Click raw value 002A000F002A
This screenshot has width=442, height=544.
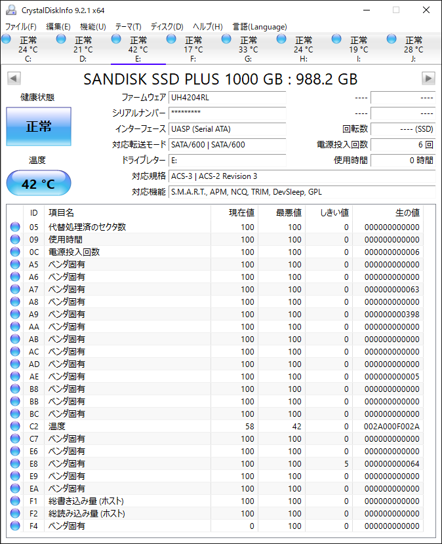[x=392, y=427]
